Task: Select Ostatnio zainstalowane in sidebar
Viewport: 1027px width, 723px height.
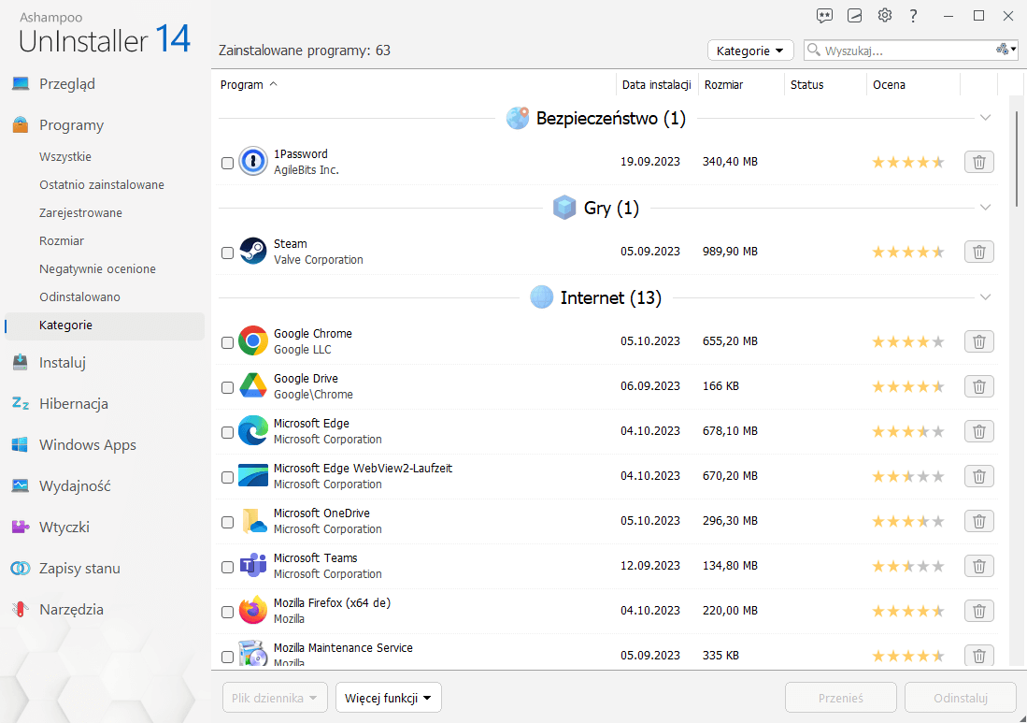Action: point(102,185)
